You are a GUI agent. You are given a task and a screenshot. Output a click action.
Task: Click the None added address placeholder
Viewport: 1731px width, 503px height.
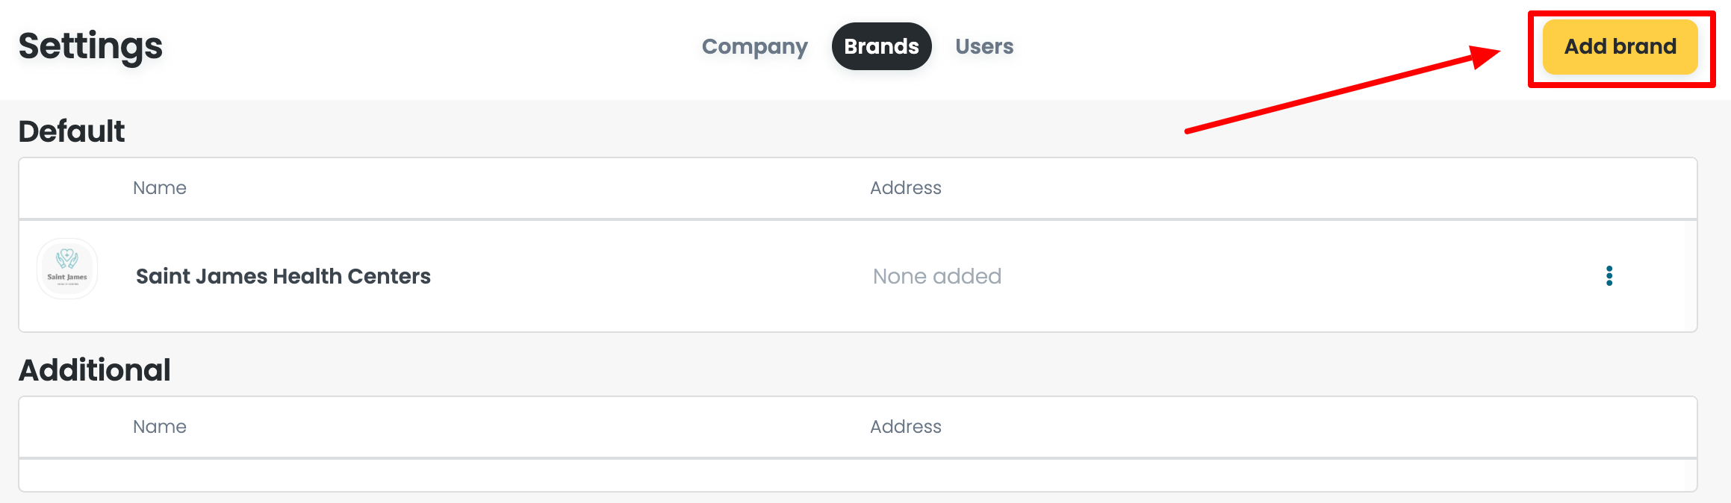point(936,275)
